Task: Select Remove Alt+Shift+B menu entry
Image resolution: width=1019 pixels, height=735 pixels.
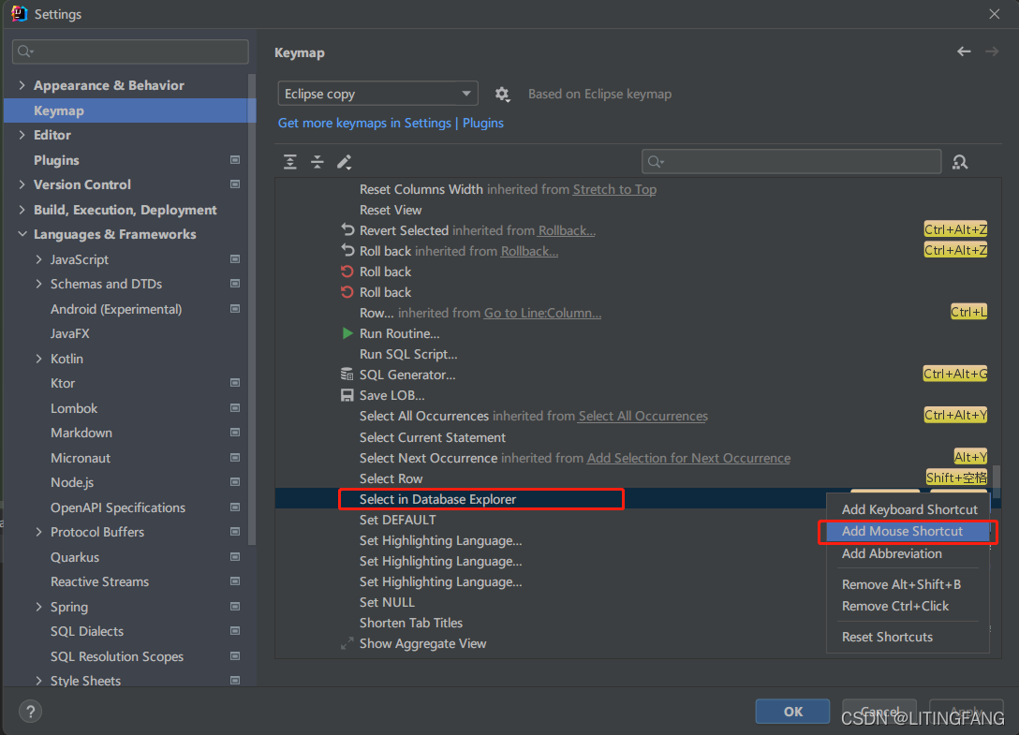Action: [x=908, y=584]
